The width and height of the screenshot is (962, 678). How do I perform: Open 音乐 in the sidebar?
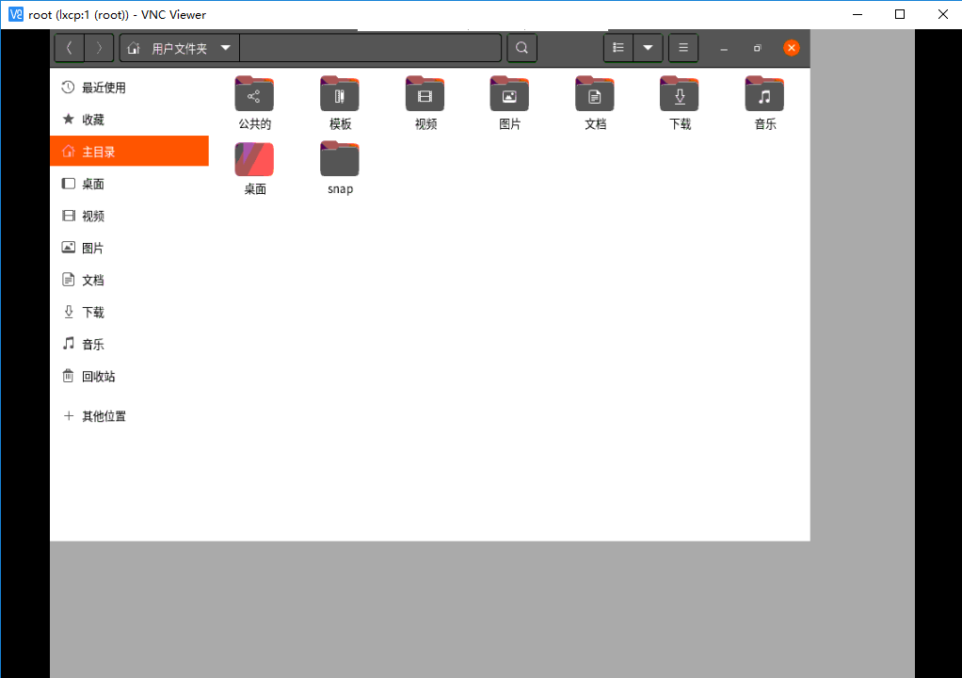click(x=130, y=345)
